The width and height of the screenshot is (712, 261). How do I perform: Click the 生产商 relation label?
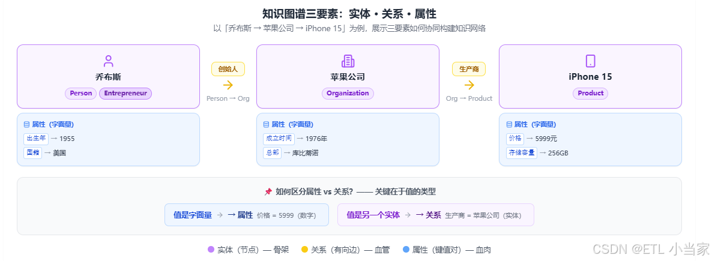click(469, 69)
